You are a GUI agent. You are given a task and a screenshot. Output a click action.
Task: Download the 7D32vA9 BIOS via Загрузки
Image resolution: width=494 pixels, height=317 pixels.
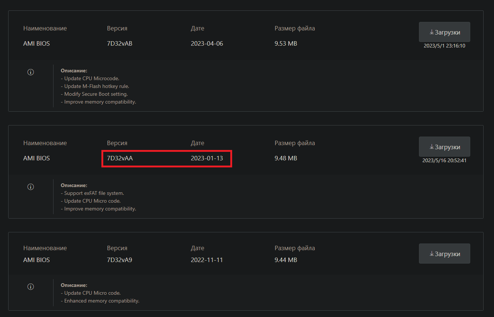point(444,254)
